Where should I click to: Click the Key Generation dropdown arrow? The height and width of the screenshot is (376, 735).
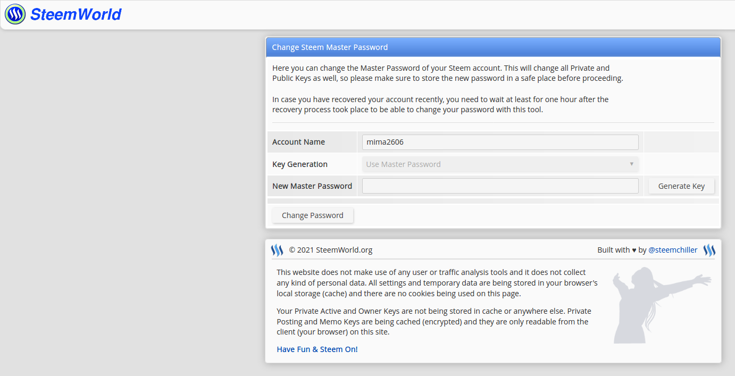pos(631,164)
